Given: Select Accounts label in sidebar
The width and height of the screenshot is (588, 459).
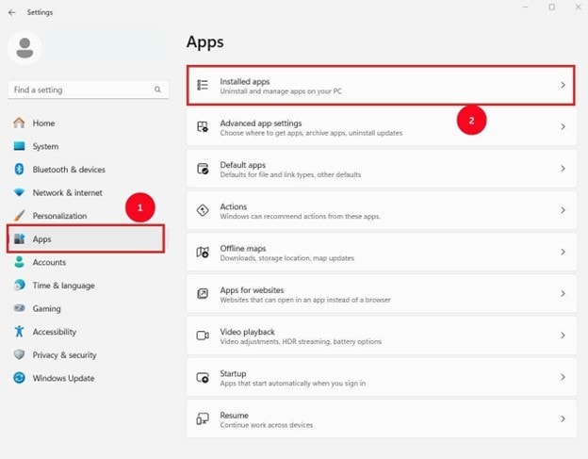Looking at the screenshot, I should (x=49, y=262).
